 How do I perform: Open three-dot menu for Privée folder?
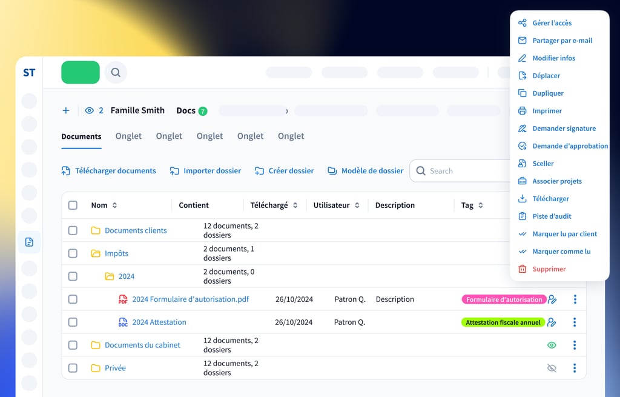(x=575, y=368)
